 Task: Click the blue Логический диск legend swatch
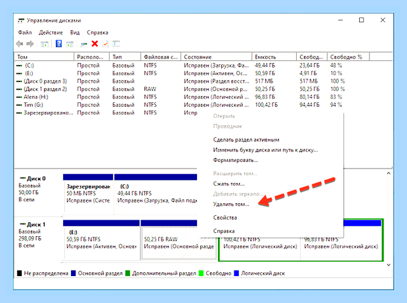tap(236, 273)
